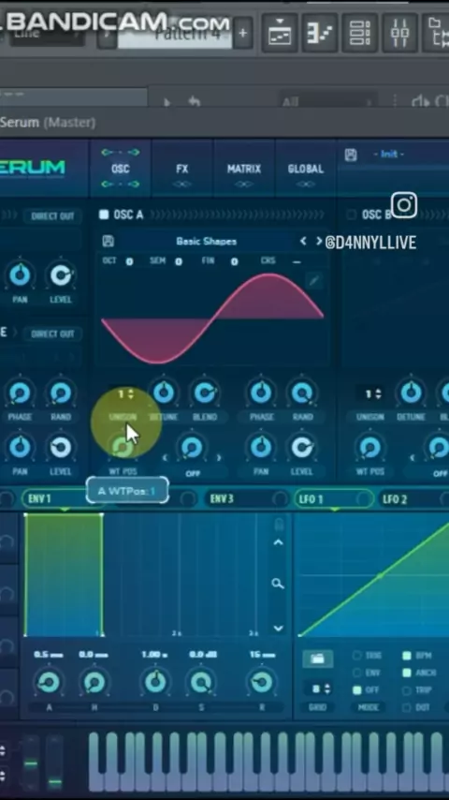The image size is (449, 800).
Task: Click the add pattern plus button
Action: tap(242, 33)
